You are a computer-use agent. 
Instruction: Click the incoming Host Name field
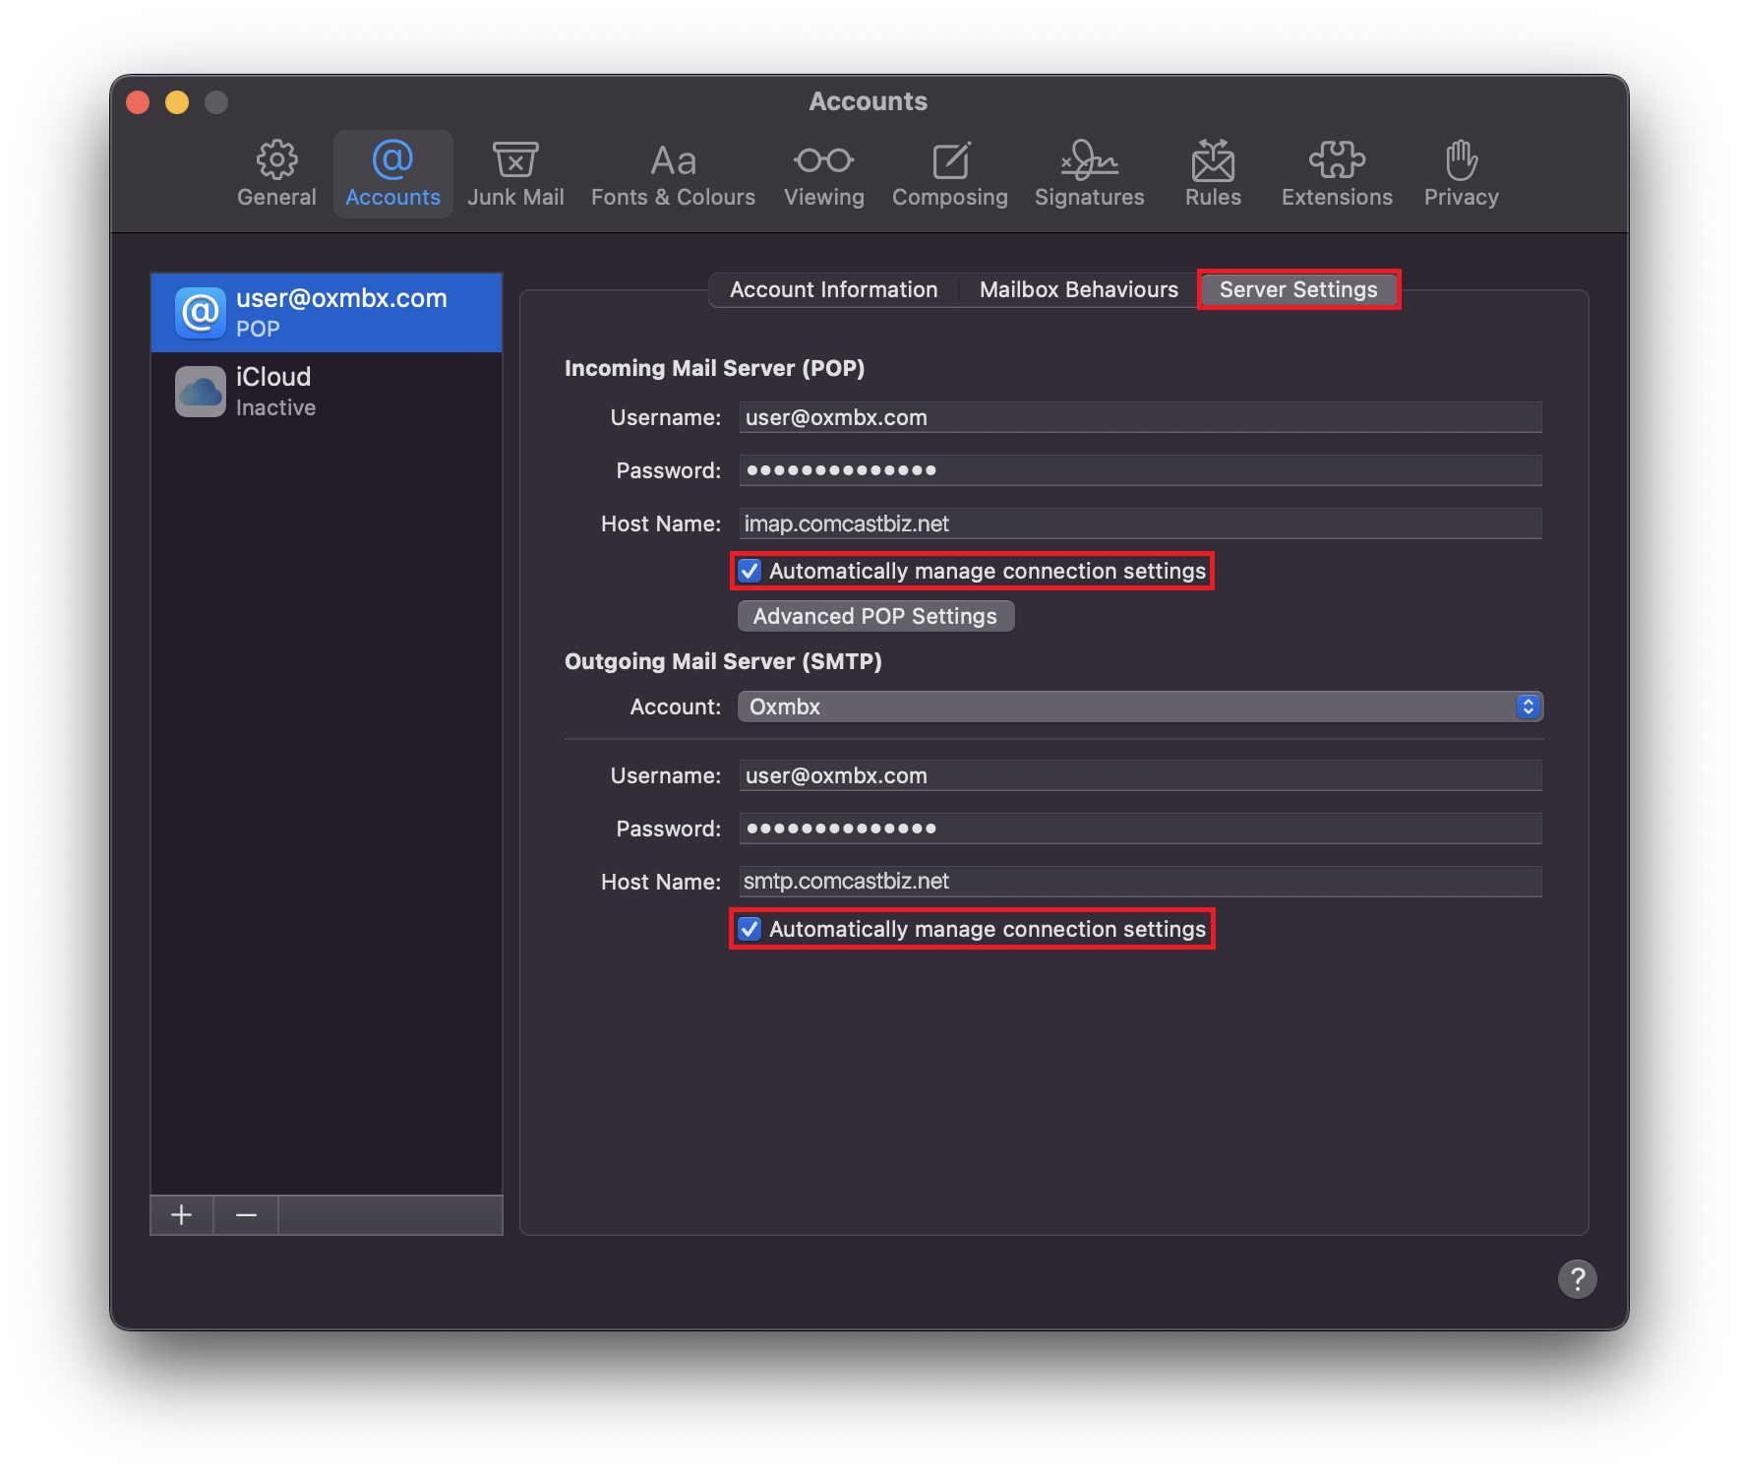click(x=1139, y=523)
